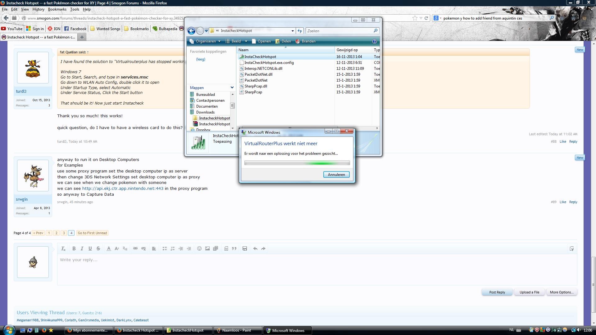
Task: Open the api.ekj.ctr.app.nintendo.net link
Action: pyautogui.click(x=123, y=188)
